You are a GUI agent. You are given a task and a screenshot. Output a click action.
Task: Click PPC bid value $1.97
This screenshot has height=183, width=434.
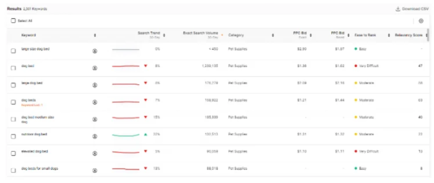340,49
